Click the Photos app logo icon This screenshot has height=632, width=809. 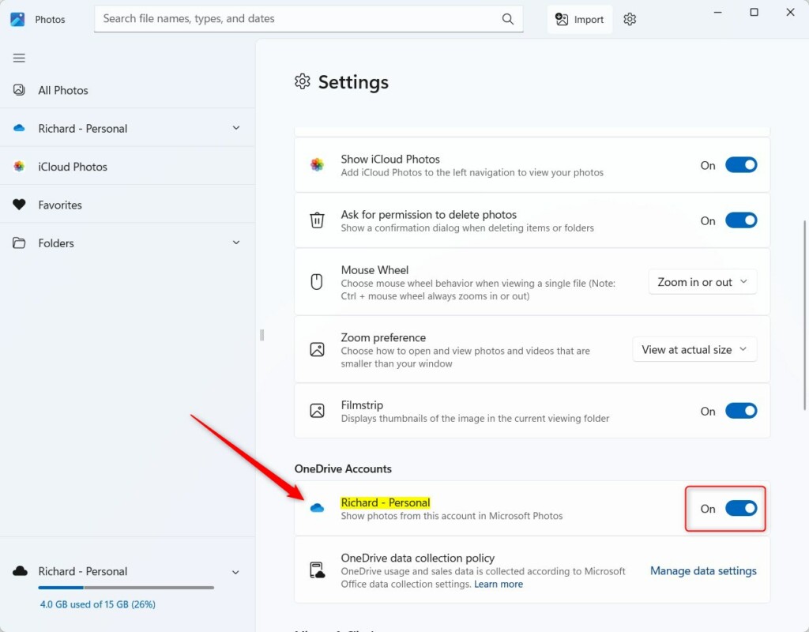pyautogui.click(x=17, y=19)
